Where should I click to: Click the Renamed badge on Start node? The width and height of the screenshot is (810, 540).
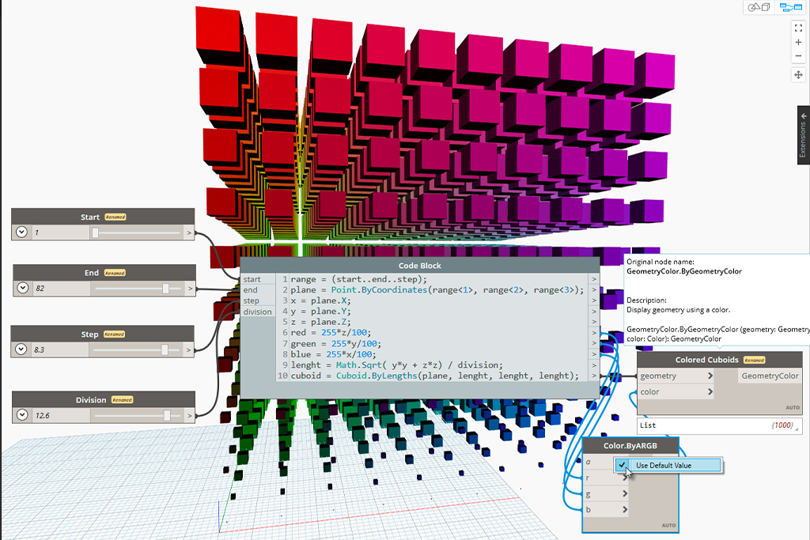pyautogui.click(x=115, y=217)
